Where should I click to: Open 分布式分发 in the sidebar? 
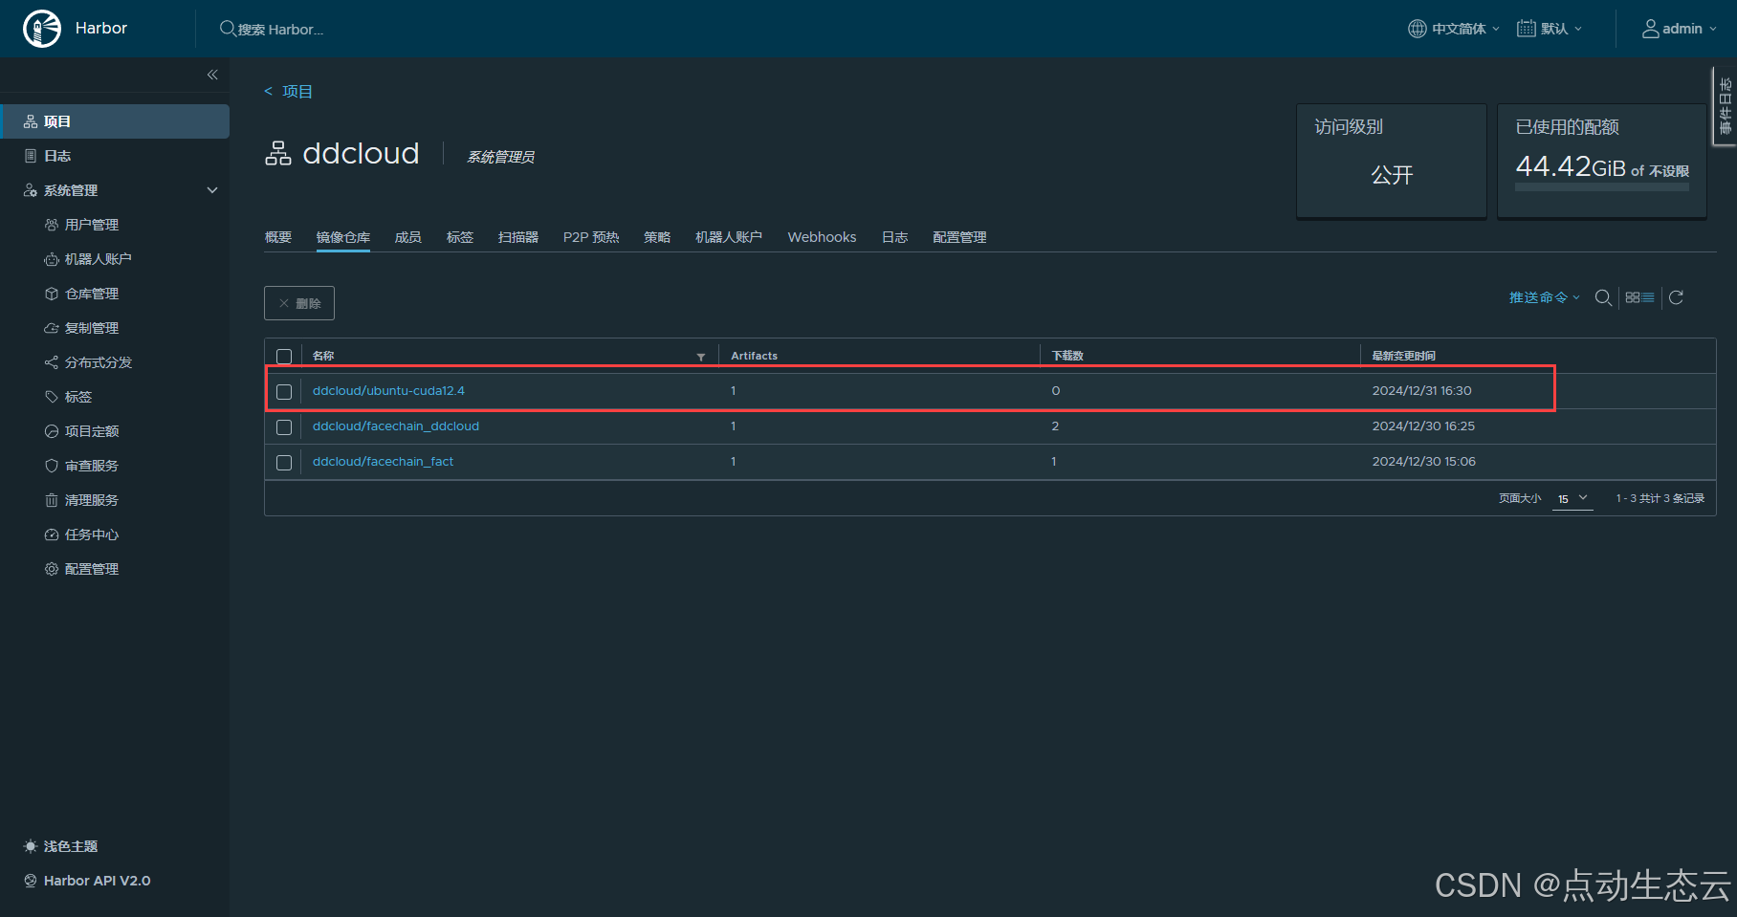click(99, 362)
